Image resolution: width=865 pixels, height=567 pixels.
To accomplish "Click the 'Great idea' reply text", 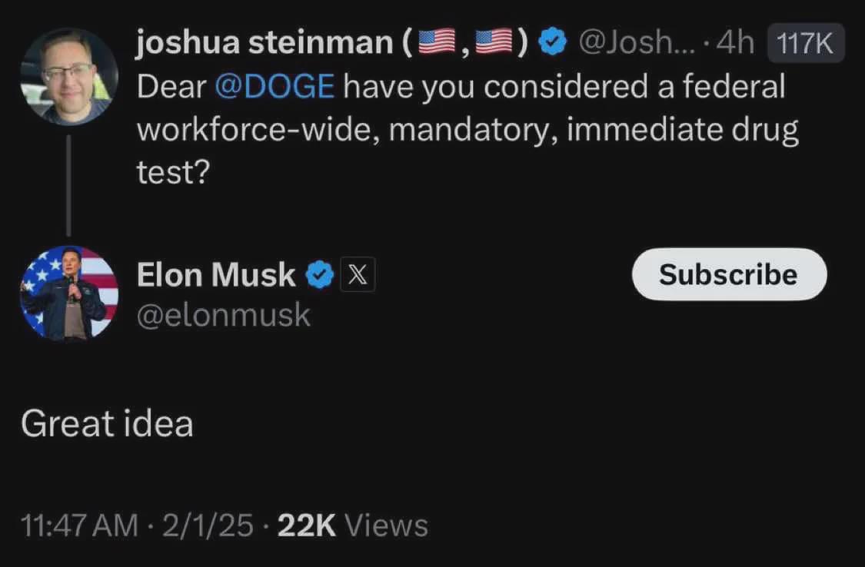I will 107,423.
